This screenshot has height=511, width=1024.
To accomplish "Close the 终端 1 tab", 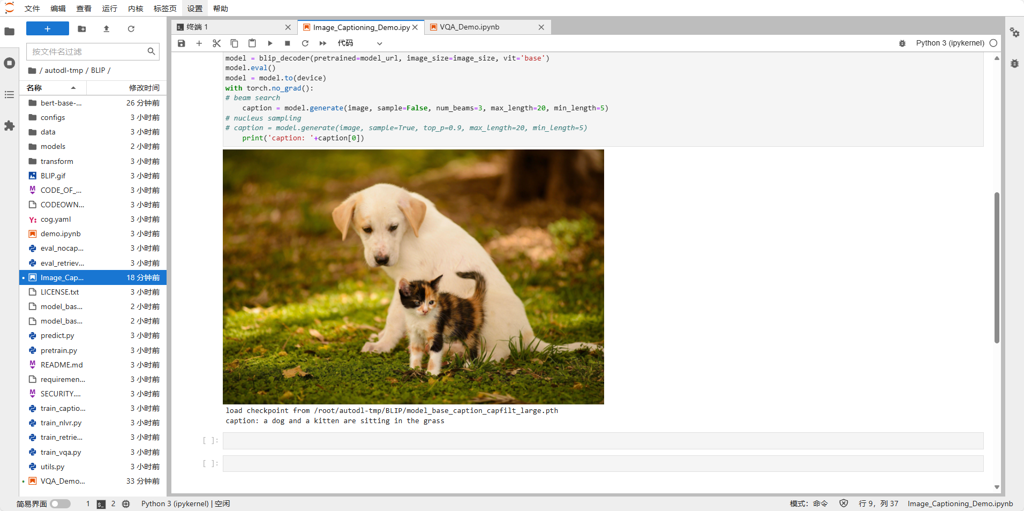I will [x=288, y=27].
